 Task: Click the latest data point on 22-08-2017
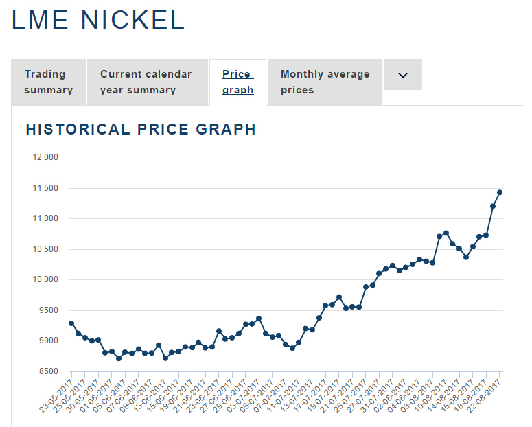click(500, 192)
